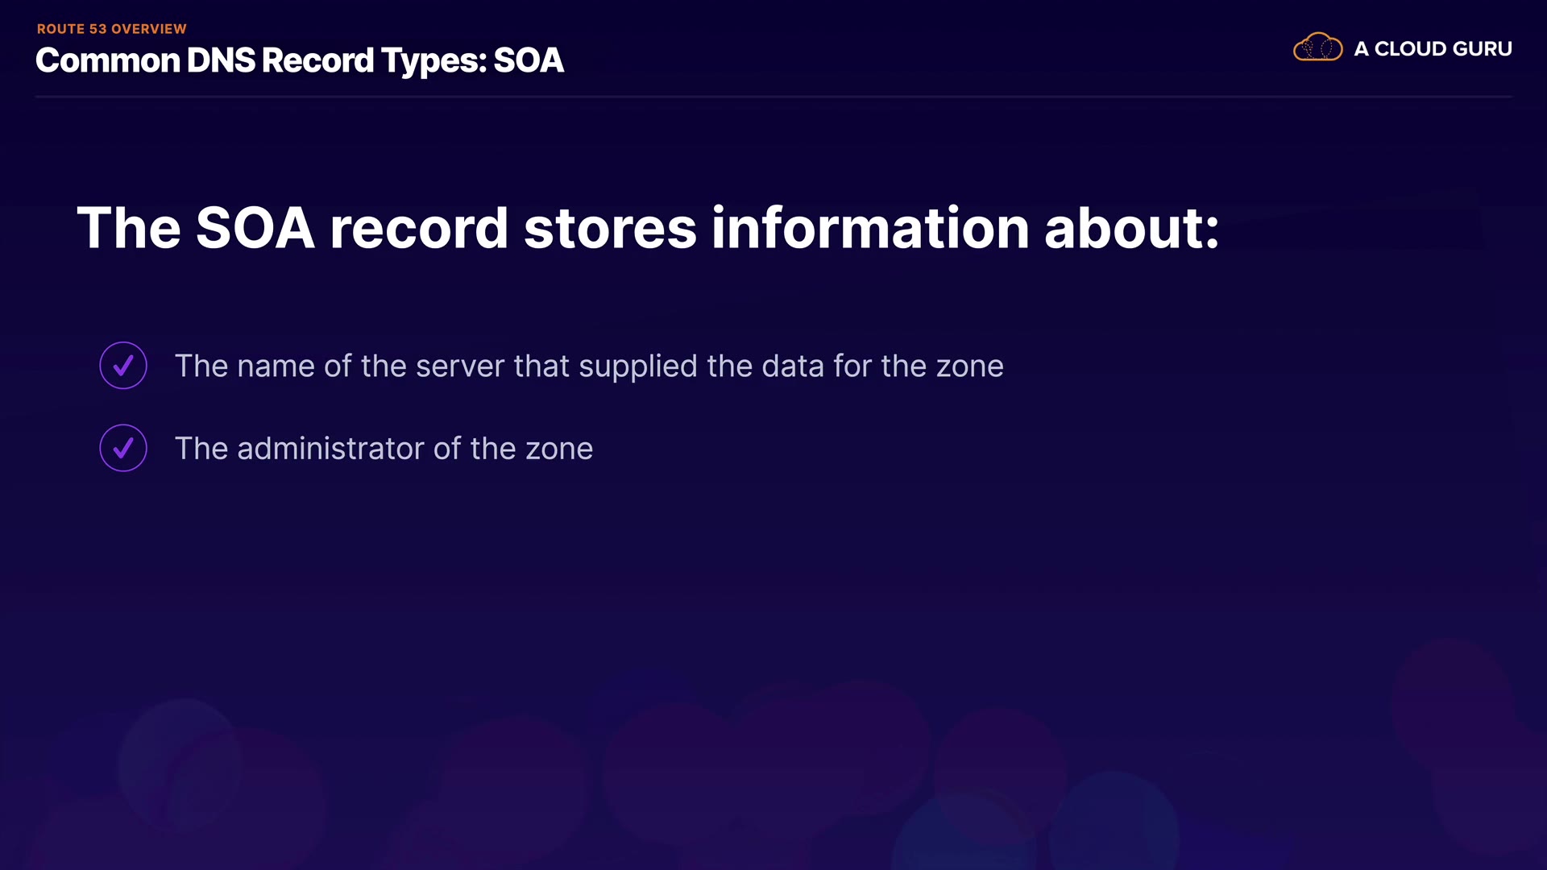The image size is (1547, 870).
Task: Click the checkmark icon beside the server name bullet
Action: click(123, 366)
